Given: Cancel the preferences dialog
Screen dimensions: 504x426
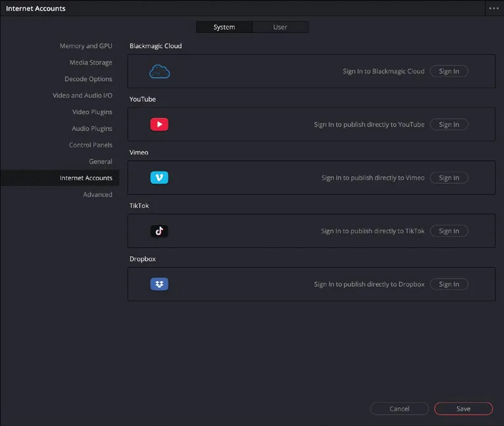Looking at the screenshot, I should [399, 409].
